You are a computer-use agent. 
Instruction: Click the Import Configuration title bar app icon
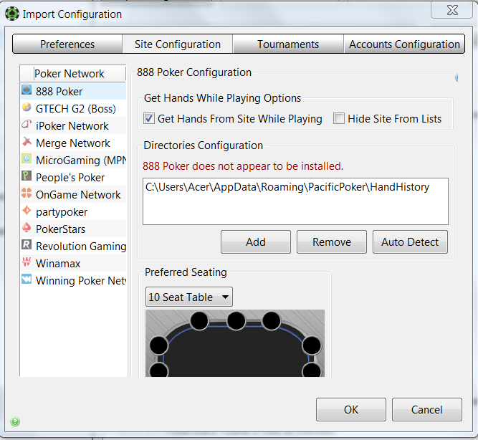[x=12, y=14]
